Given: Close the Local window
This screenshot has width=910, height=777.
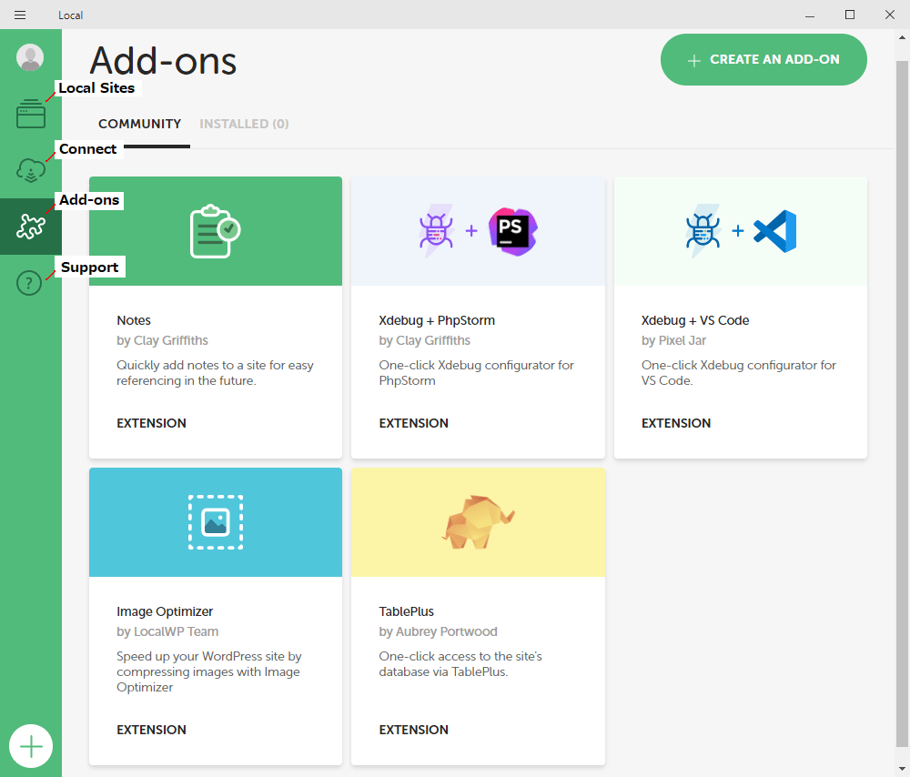Looking at the screenshot, I should click(890, 15).
